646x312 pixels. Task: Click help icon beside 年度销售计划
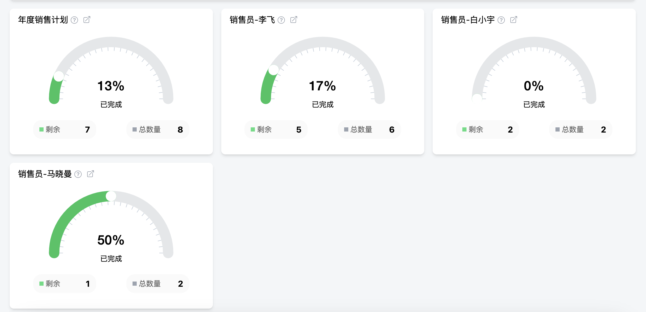tap(74, 20)
